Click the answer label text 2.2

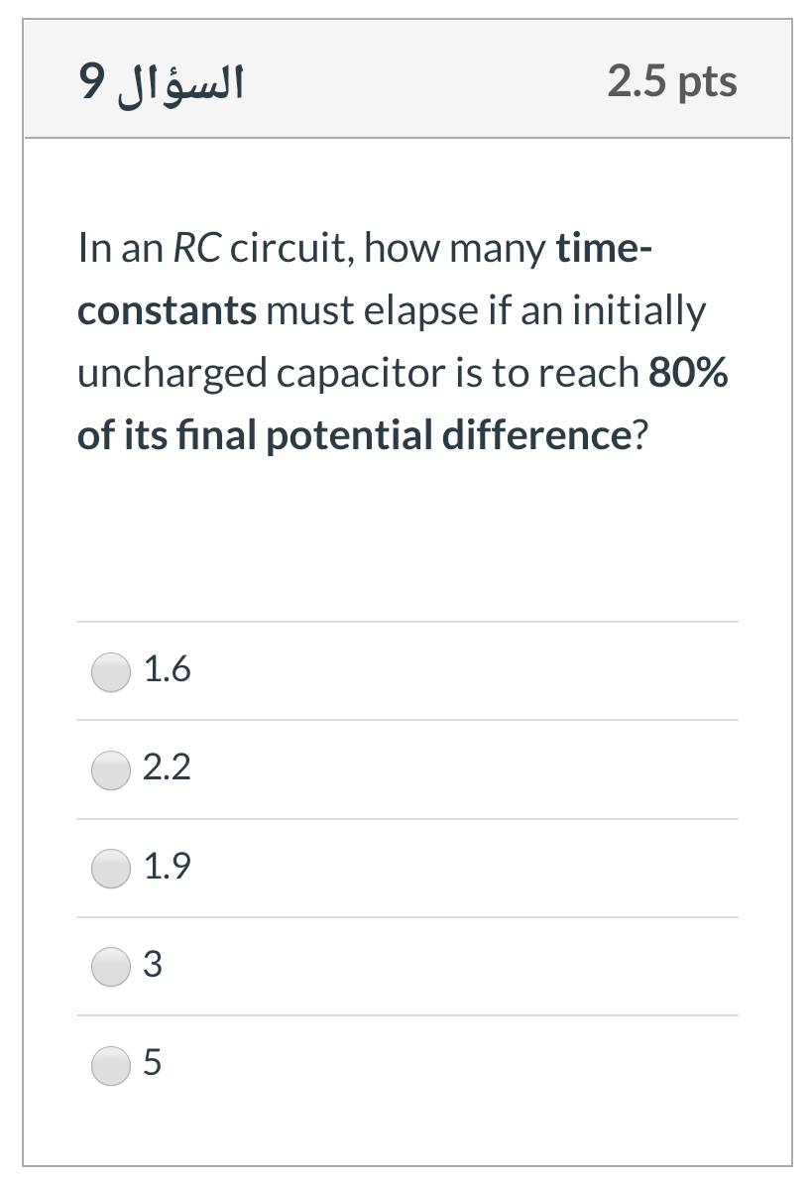[x=167, y=768]
